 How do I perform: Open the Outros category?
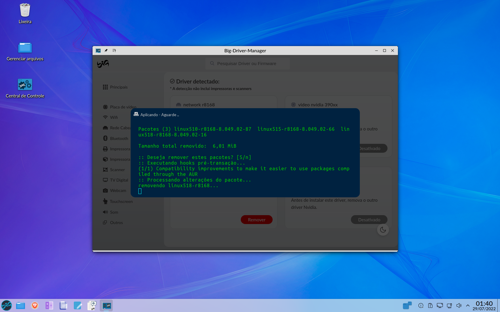[x=112, y=223]
